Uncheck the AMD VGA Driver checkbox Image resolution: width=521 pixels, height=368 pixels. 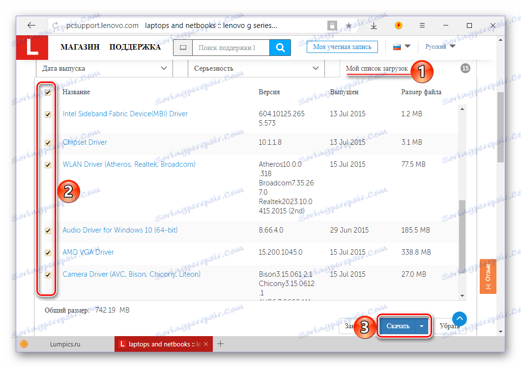coord(48,253)
